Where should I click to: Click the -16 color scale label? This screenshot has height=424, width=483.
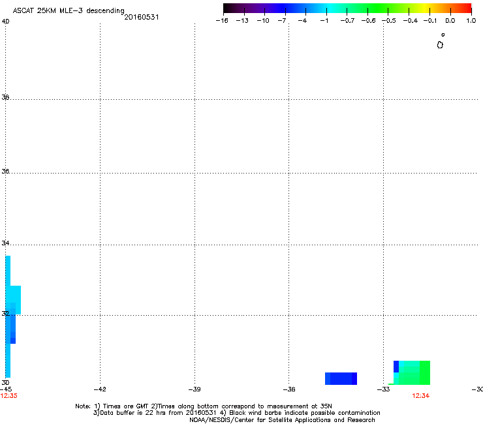tap(222, 21)
